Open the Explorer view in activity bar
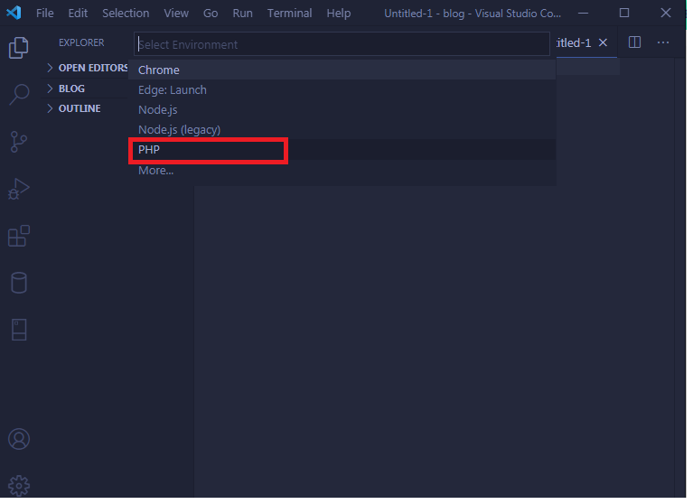This screenshot has width=693, height=504. pyautogui.click(x=19, y=48)
